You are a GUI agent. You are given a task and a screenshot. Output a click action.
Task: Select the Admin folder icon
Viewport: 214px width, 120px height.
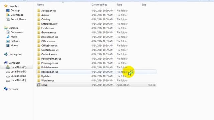pos(39,15)
